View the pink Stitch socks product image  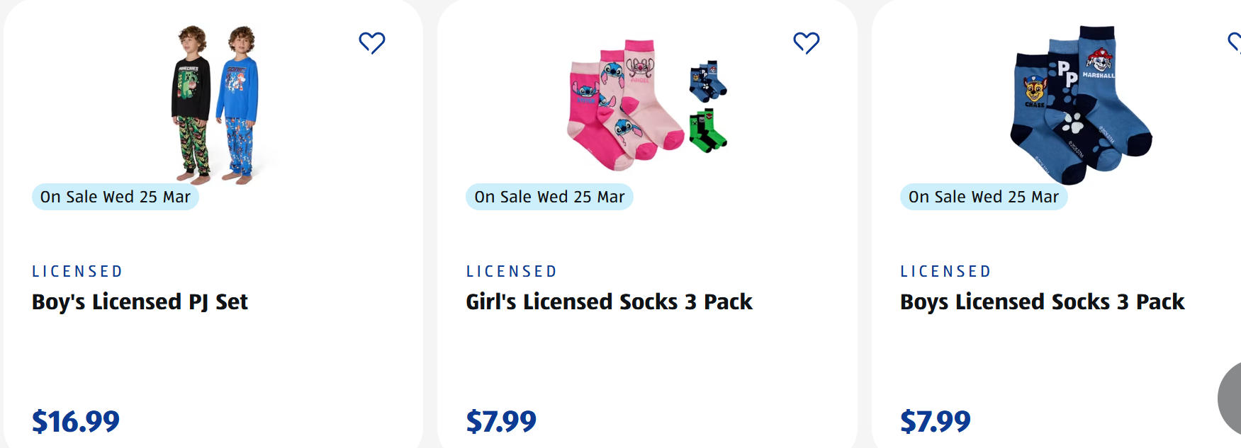coord(624,106)
